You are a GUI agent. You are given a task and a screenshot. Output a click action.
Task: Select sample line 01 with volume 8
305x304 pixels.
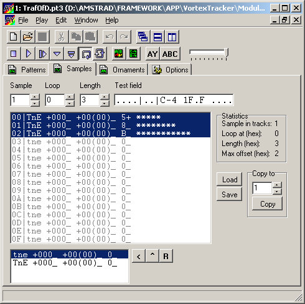tap(111, 125)
